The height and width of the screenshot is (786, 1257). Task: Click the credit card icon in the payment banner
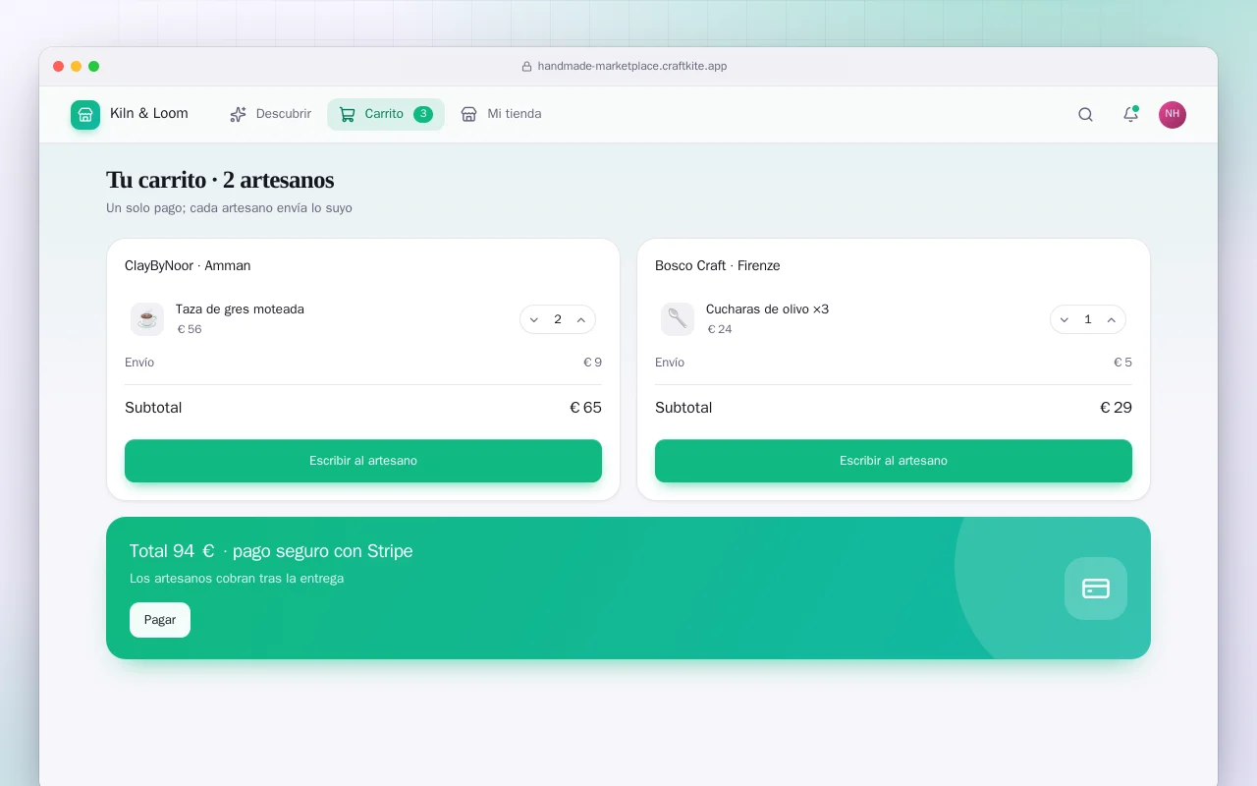point(1096,589)
